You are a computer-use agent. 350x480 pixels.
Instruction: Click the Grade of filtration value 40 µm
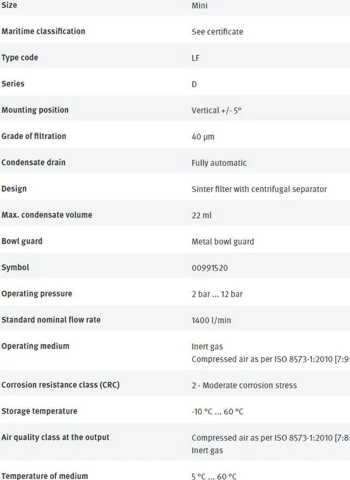[x=203, y=137]
